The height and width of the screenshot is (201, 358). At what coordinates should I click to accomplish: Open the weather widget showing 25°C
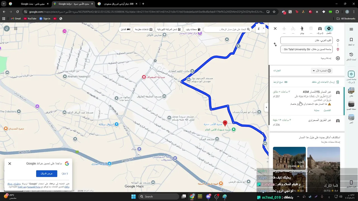tap(10, 197)
